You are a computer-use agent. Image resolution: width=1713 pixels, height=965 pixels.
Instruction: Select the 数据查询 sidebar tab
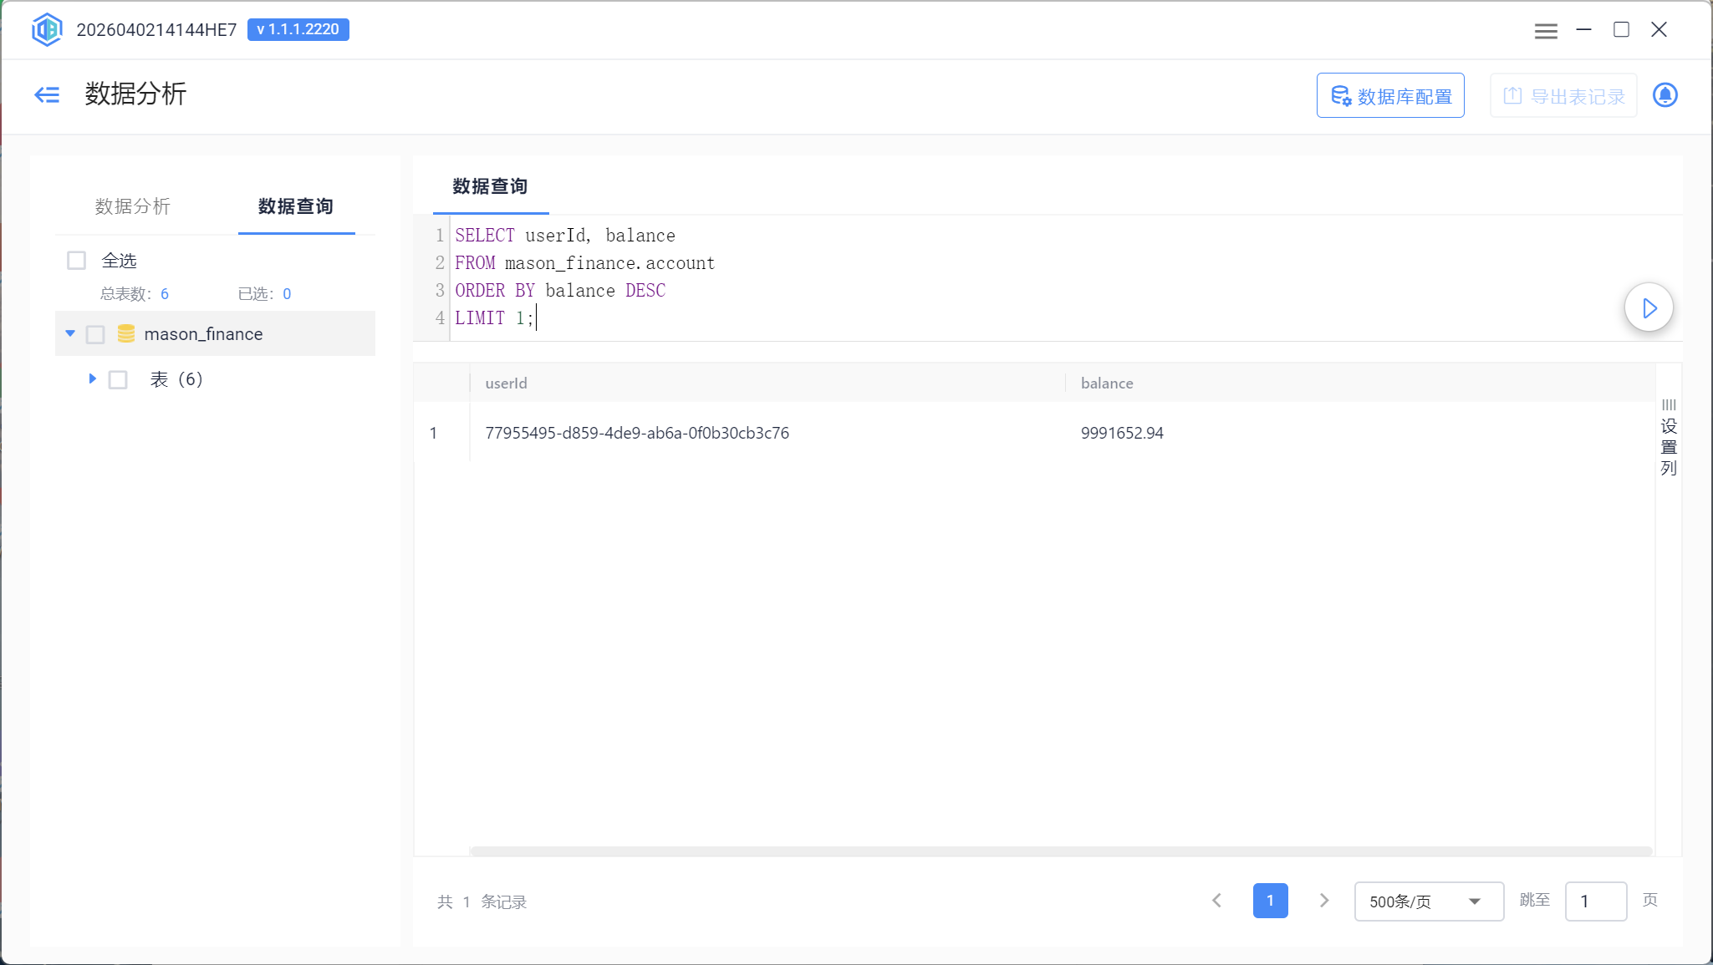(x=296, y=206)
